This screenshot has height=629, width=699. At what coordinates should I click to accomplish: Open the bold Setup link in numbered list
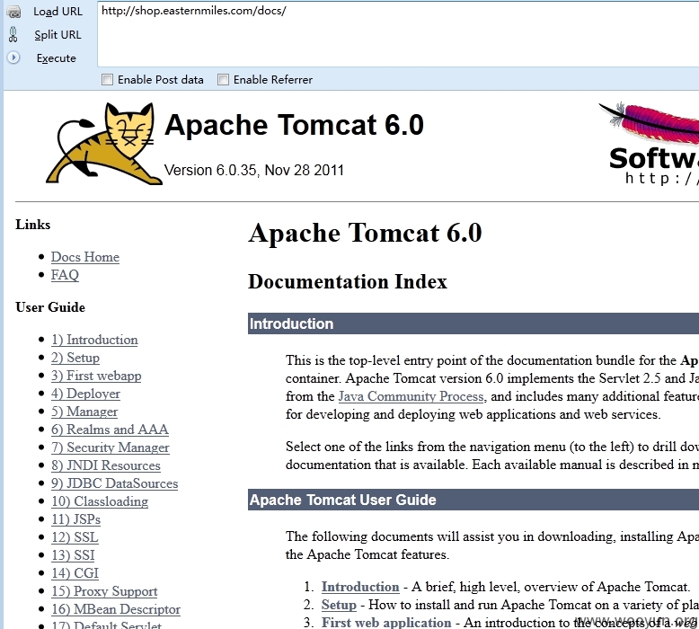pyautogui.click(x=339, y=605)
